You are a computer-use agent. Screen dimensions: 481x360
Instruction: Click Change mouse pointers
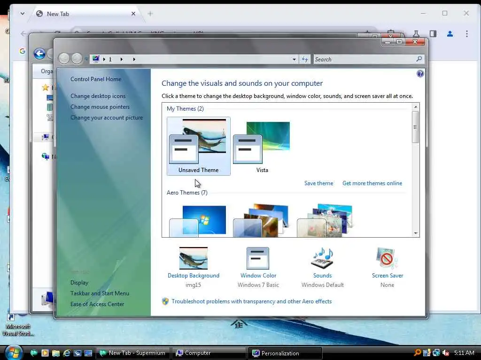(x=100, y=107)
